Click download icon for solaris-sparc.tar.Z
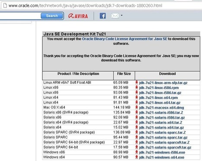 tap(137, 132)
